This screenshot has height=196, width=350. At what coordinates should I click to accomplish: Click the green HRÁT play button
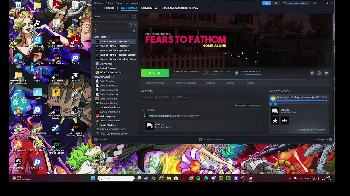tap(155, 73)
